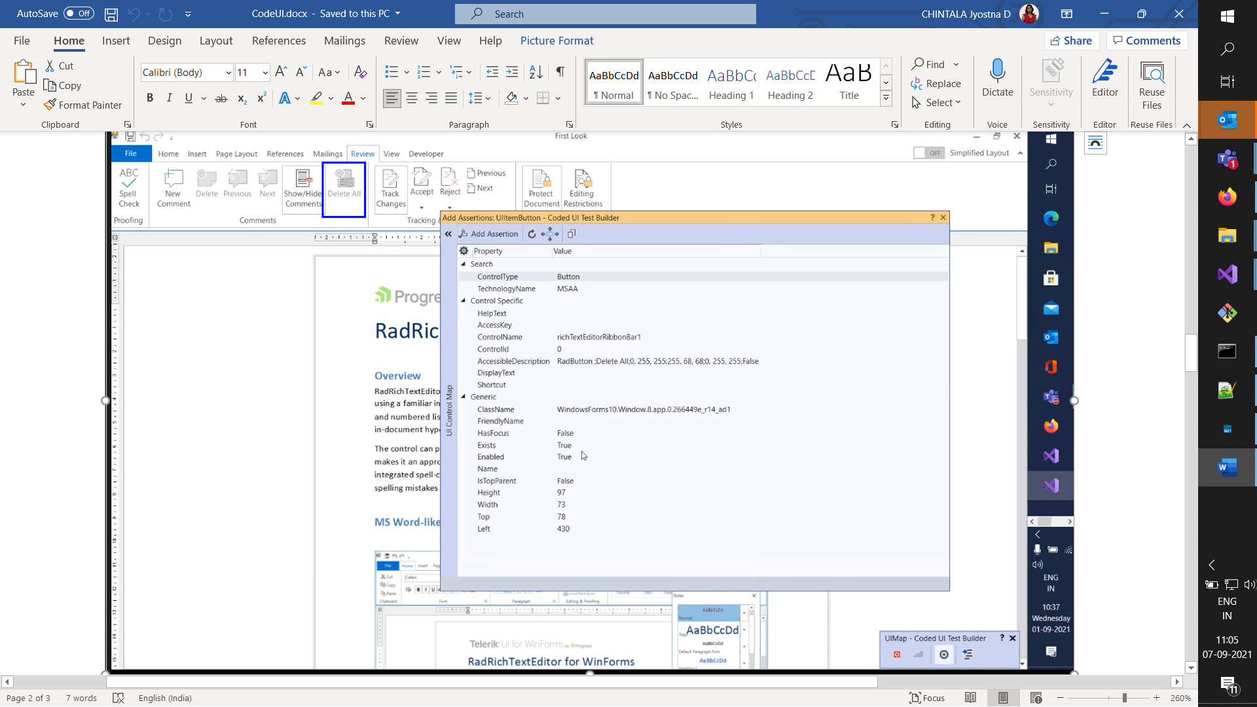Click the Sort icon in Paragraph group

click(536, 72)
